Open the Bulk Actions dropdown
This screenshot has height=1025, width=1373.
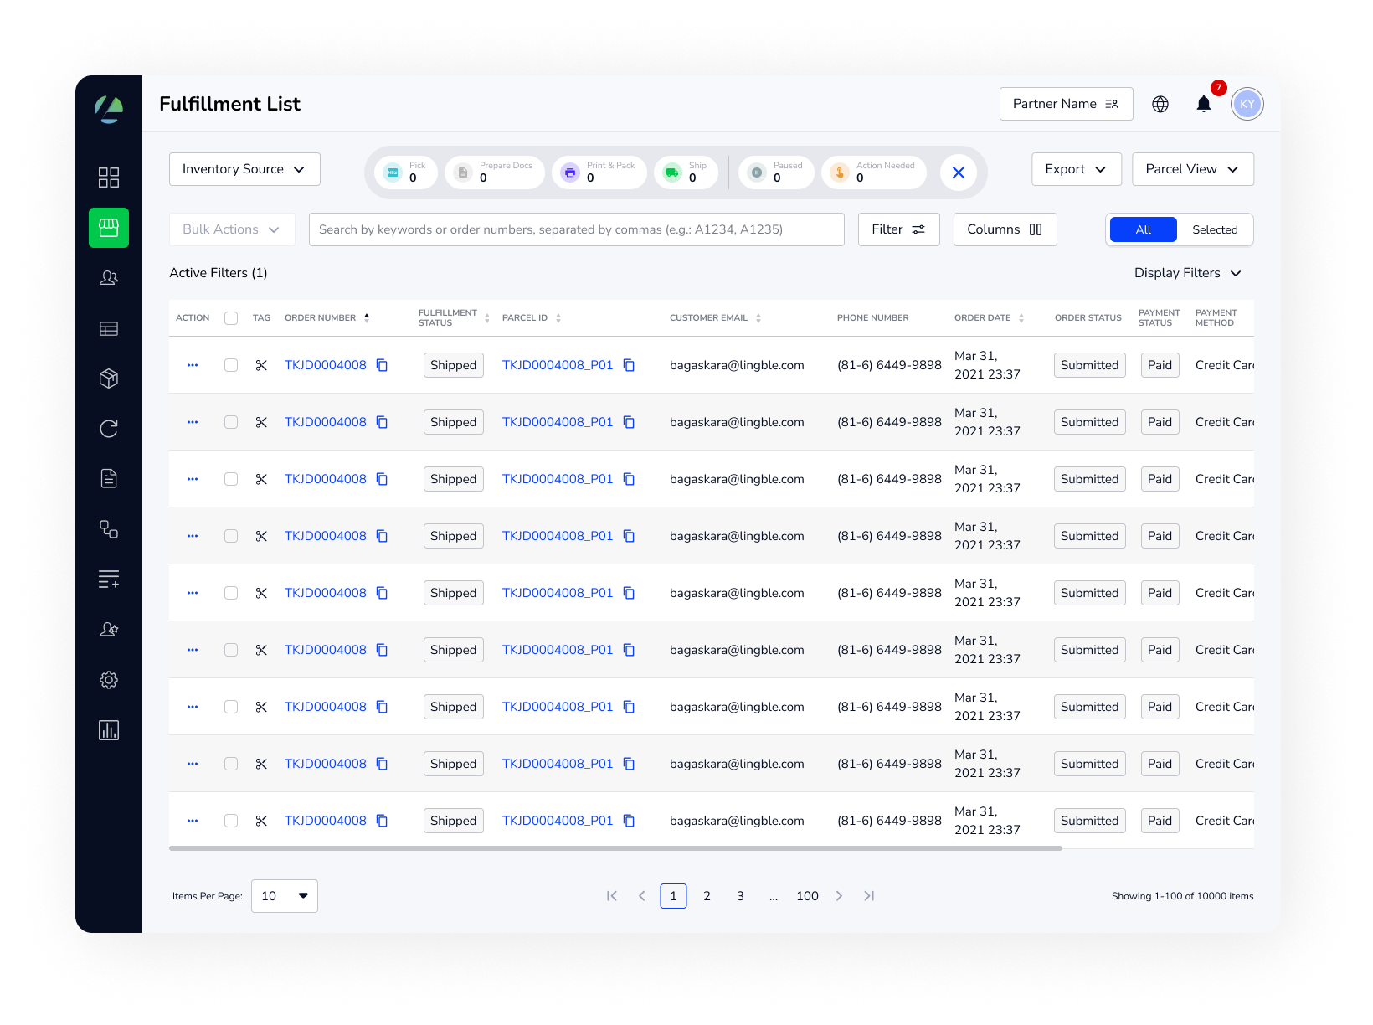(232, 229)
